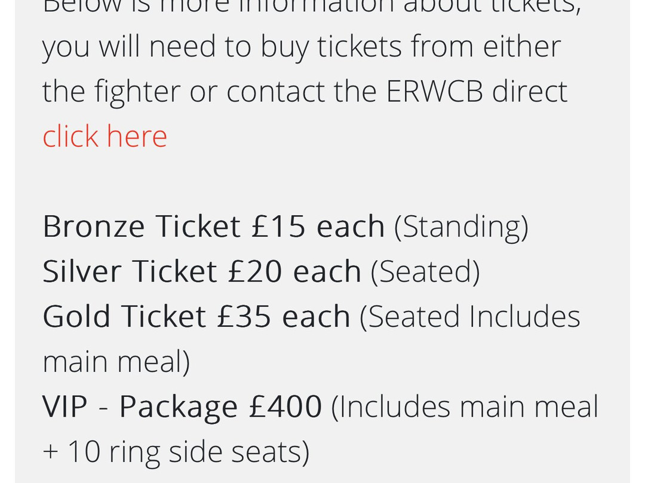Click the '£35' price

(x=244, y=316)
